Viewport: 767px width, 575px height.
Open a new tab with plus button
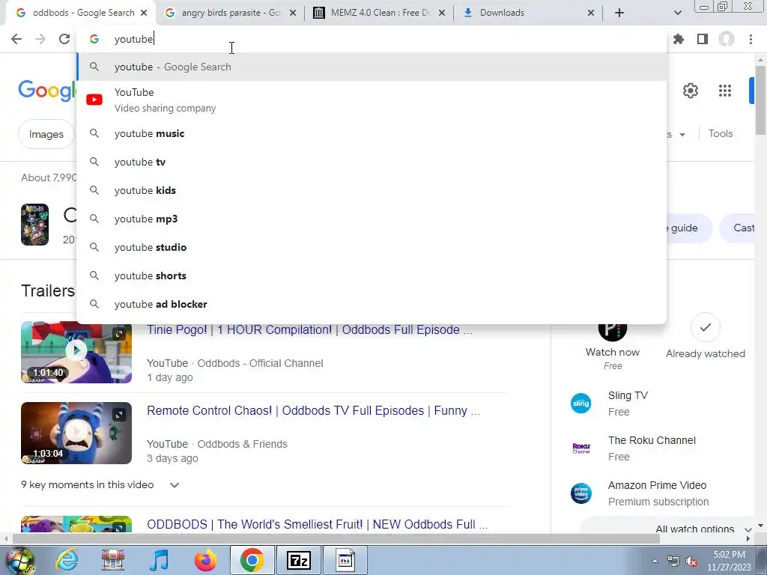pyautogui.click(x=619, y=13)
